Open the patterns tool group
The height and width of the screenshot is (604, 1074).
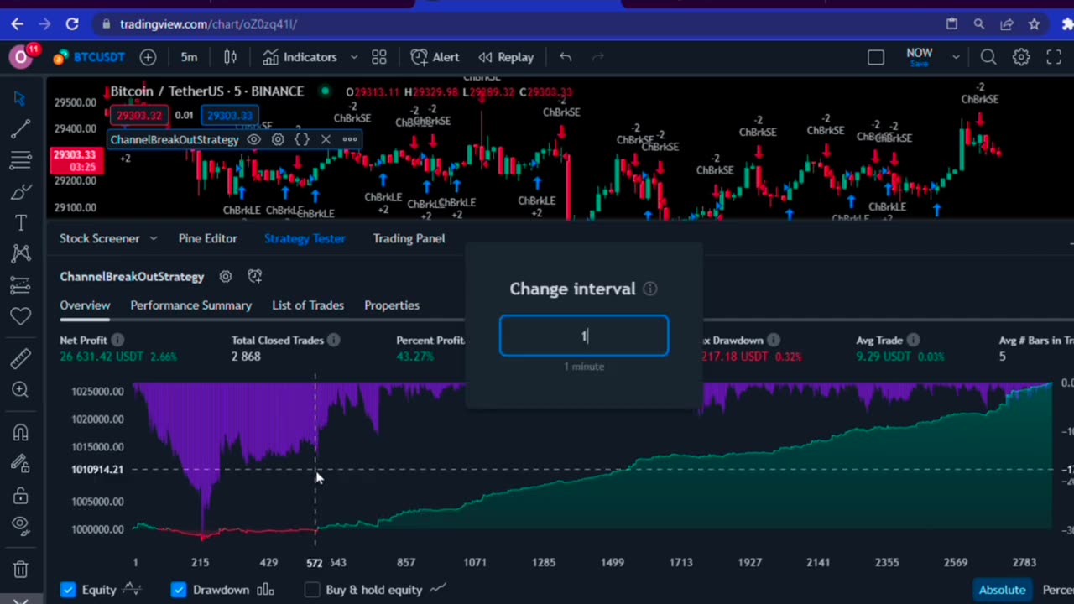21,253
